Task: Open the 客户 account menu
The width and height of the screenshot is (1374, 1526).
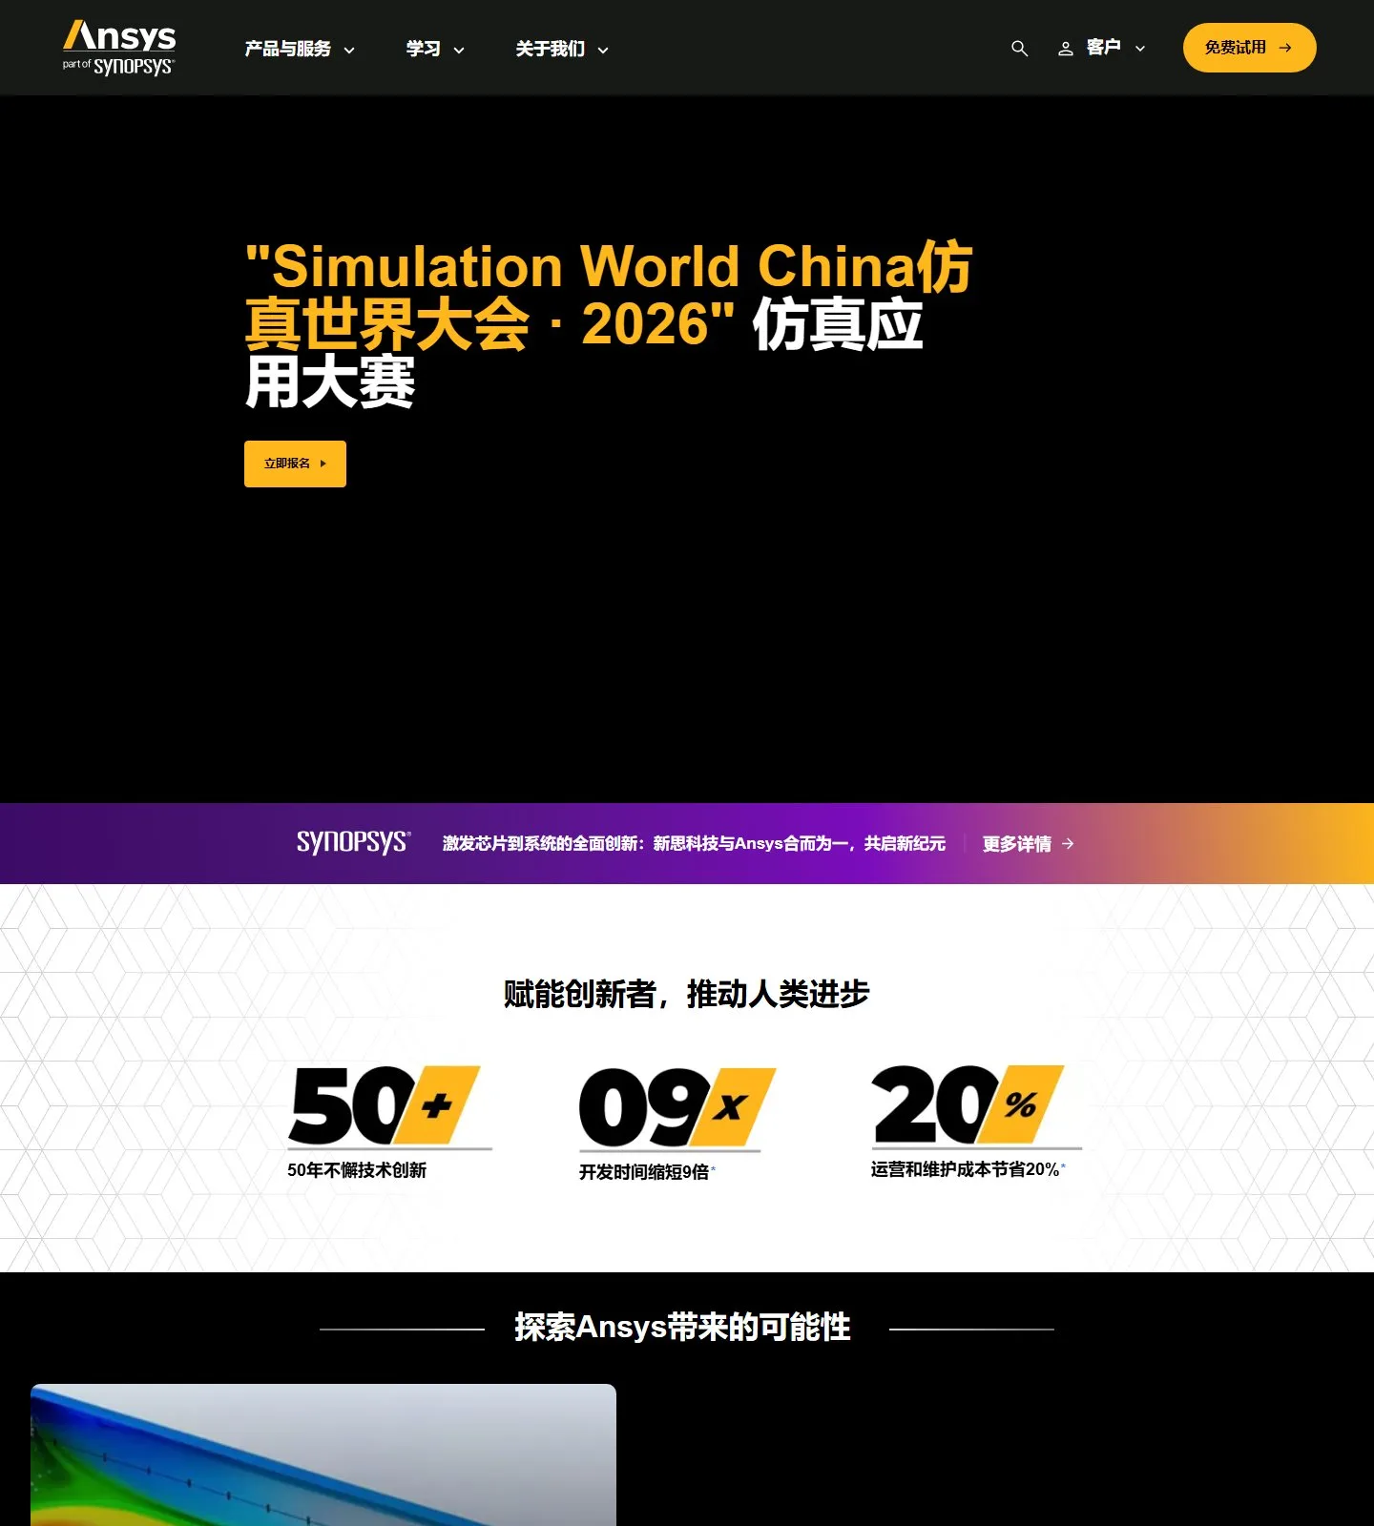Action: click(1102, 48)
